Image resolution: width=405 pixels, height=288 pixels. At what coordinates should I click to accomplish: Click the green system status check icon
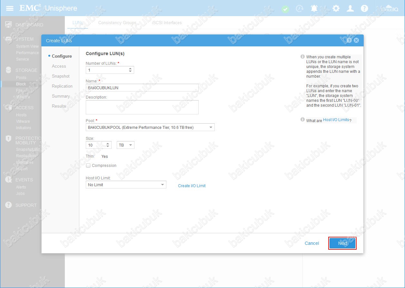pos(285,9)
